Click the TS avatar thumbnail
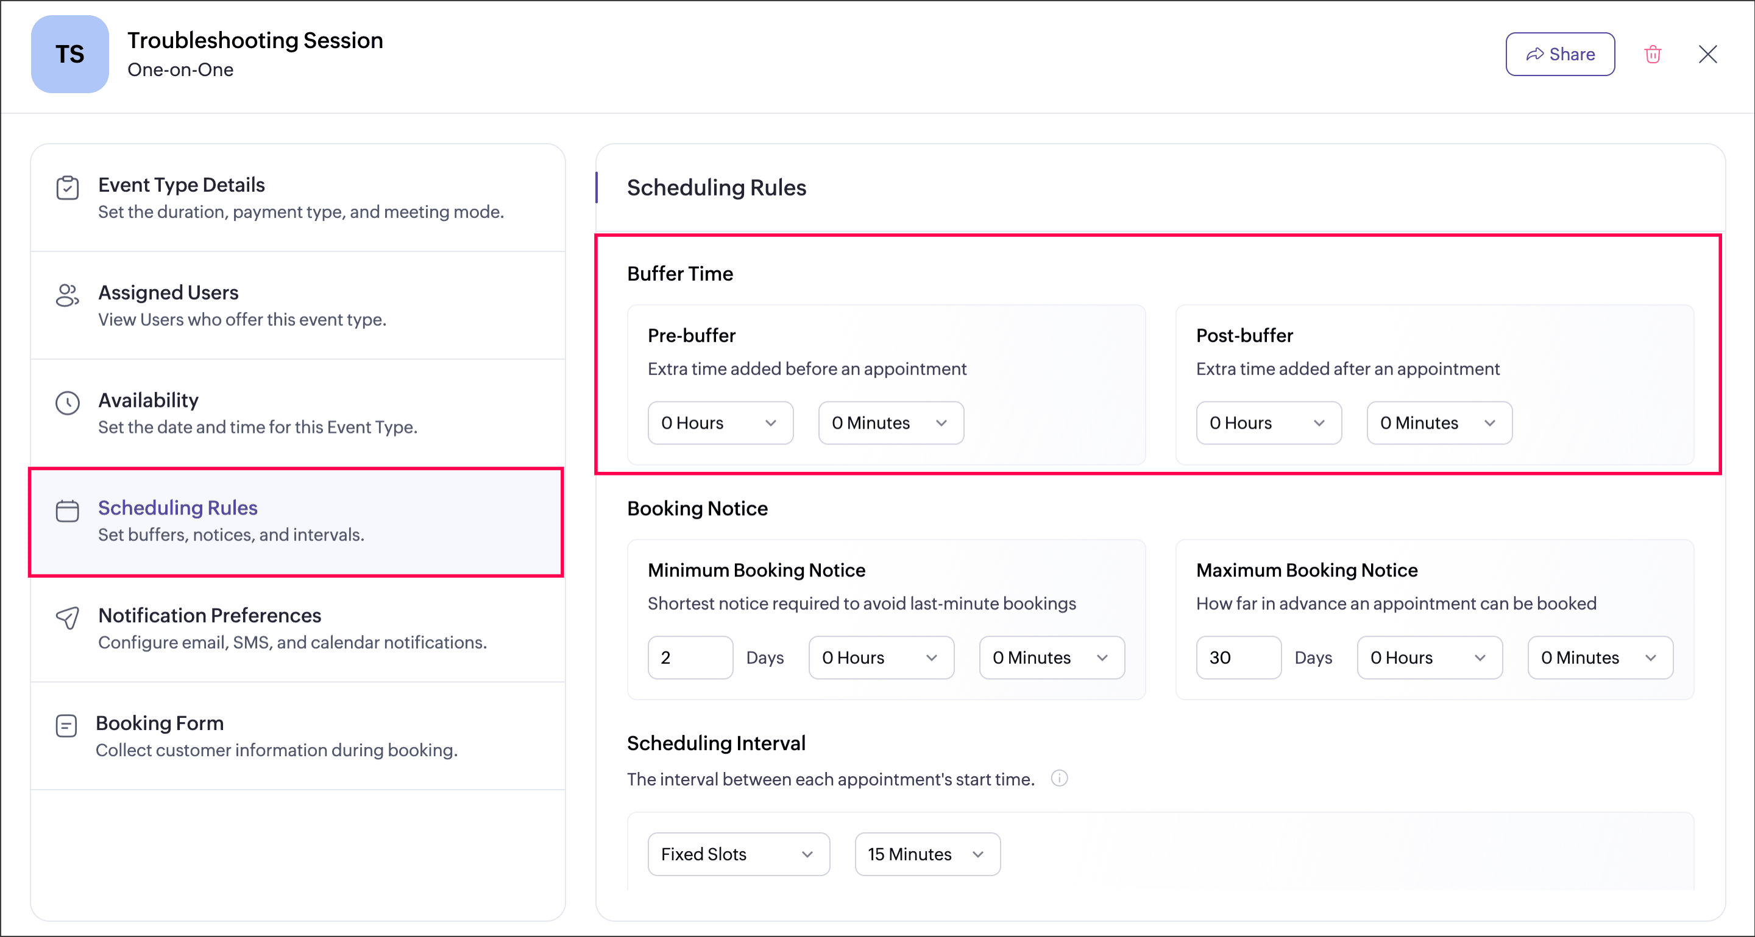The width and height of the screenshot is (1755, 937). point(69,54)
